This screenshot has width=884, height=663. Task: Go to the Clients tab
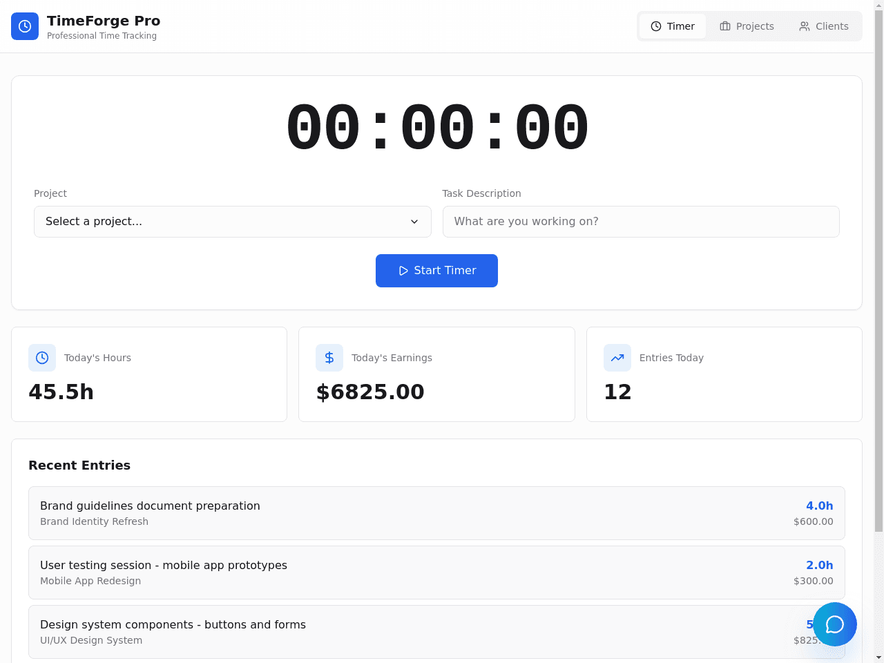[x=824, y=26]
